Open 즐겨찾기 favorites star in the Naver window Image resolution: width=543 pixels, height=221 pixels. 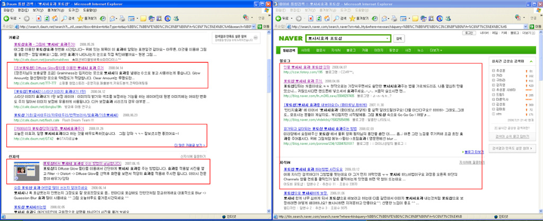[359, 19]
